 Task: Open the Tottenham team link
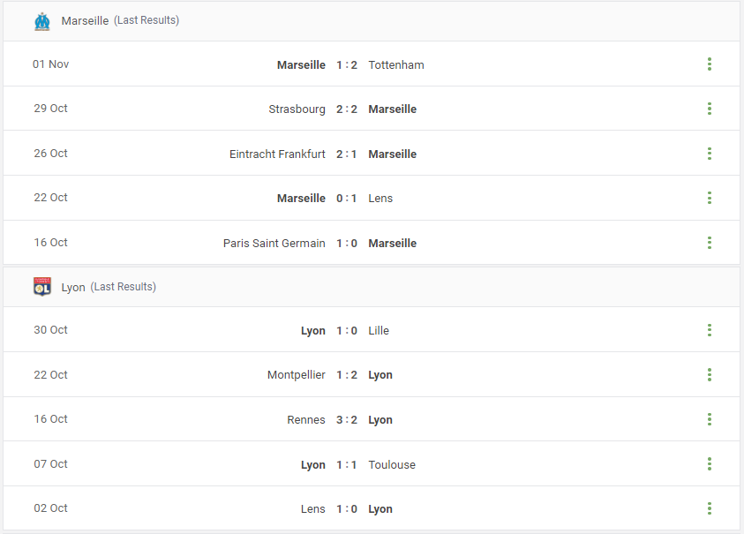click(x=396, y=65)
